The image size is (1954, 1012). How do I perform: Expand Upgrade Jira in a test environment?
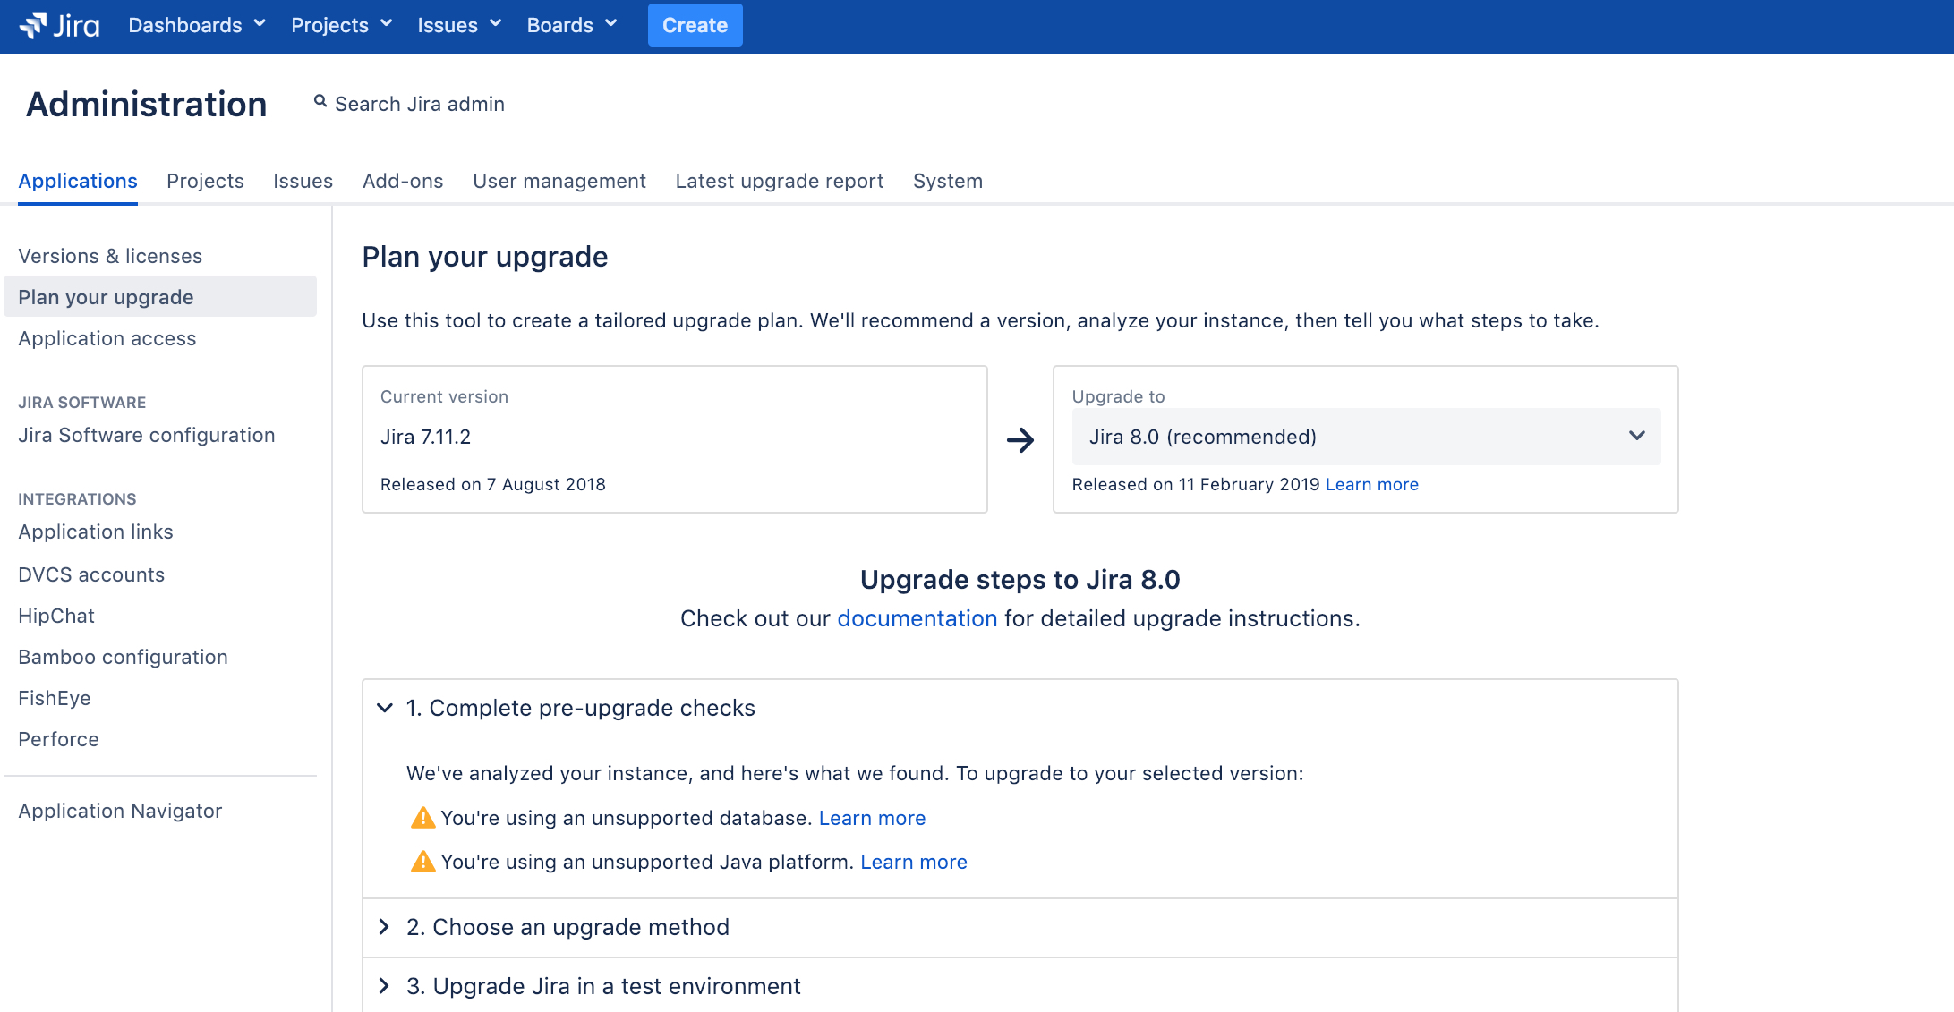[384, 986]
